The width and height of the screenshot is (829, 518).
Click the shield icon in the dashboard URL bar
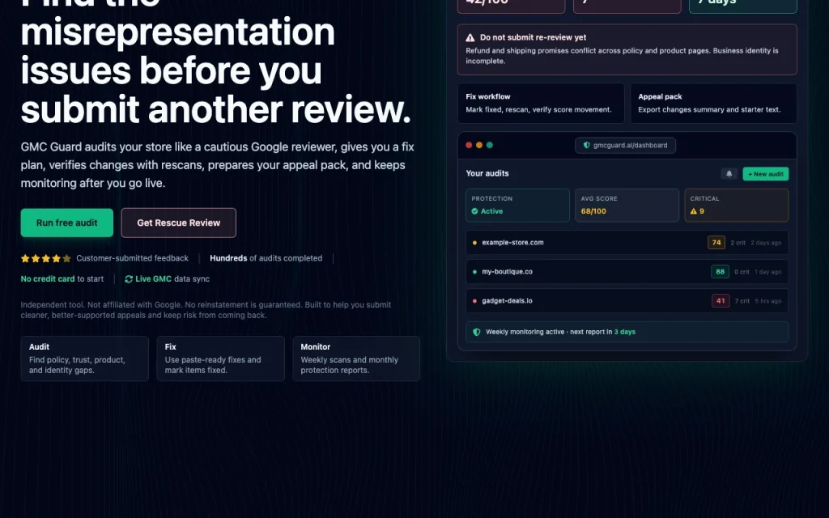(586, 146)
